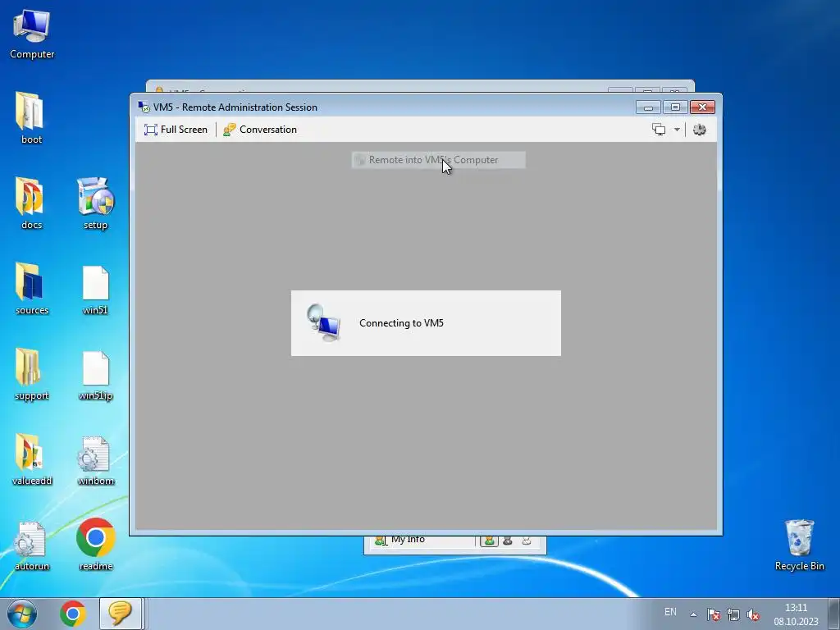Select the setup installer icon
Viewport: 840px width, 630px height.
click(x=95, y=203)
